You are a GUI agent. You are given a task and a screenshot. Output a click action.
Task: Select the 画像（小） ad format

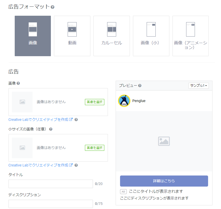[151, 36]
